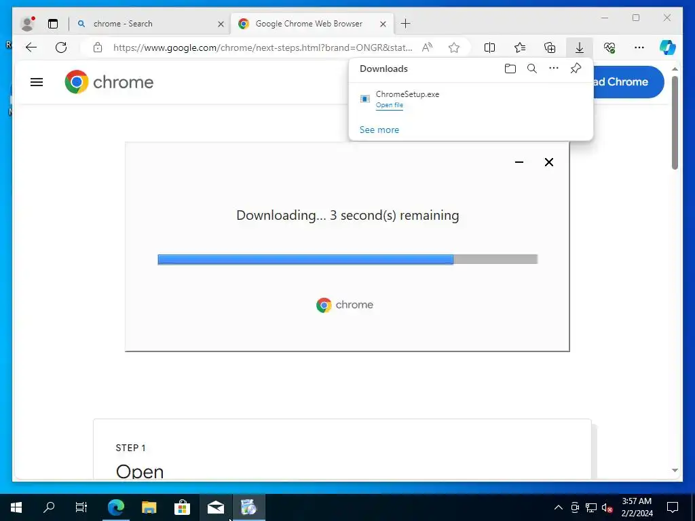695x521 pixels.
Task: Open the Collections icon
Action: 550,47
